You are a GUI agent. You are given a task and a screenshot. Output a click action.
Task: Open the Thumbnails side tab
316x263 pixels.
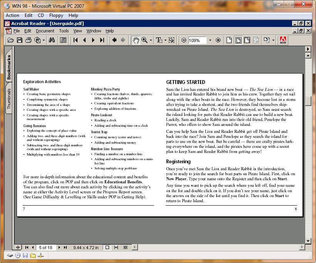tap(9, 99)
